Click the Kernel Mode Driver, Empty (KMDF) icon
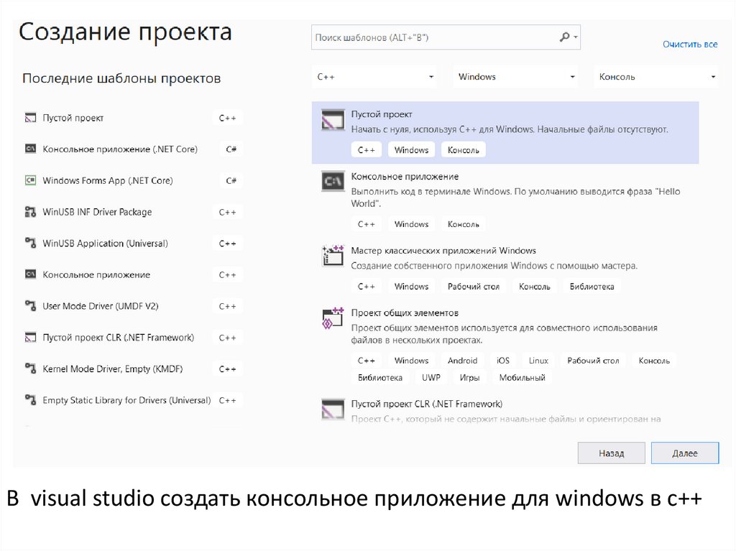 point(30,369)
